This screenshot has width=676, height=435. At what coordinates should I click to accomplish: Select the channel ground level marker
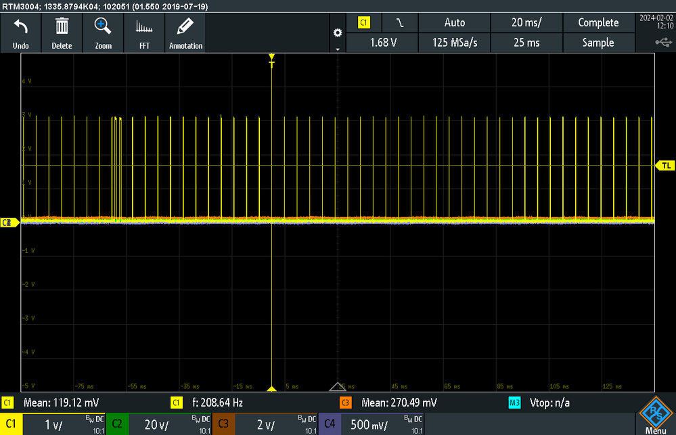(9, 223)
